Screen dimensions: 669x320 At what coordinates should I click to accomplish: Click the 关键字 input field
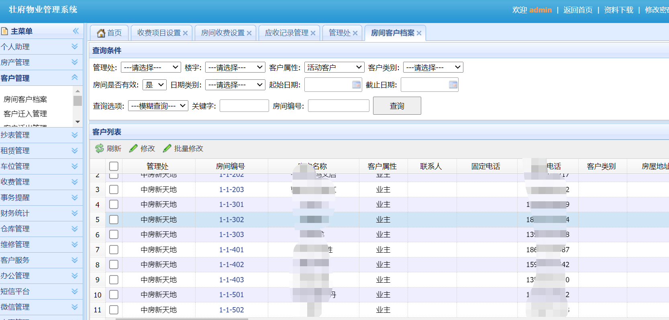[244, 106]
